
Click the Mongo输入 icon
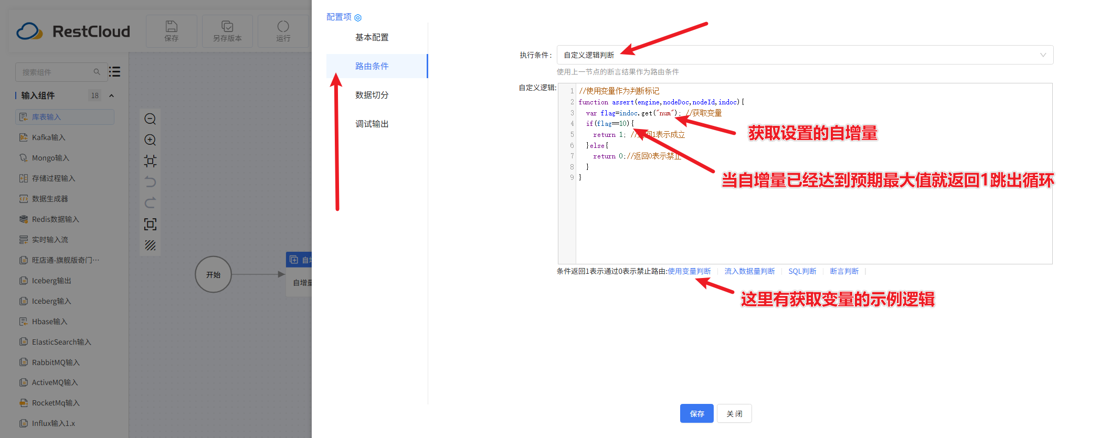(x=24, y=158)
